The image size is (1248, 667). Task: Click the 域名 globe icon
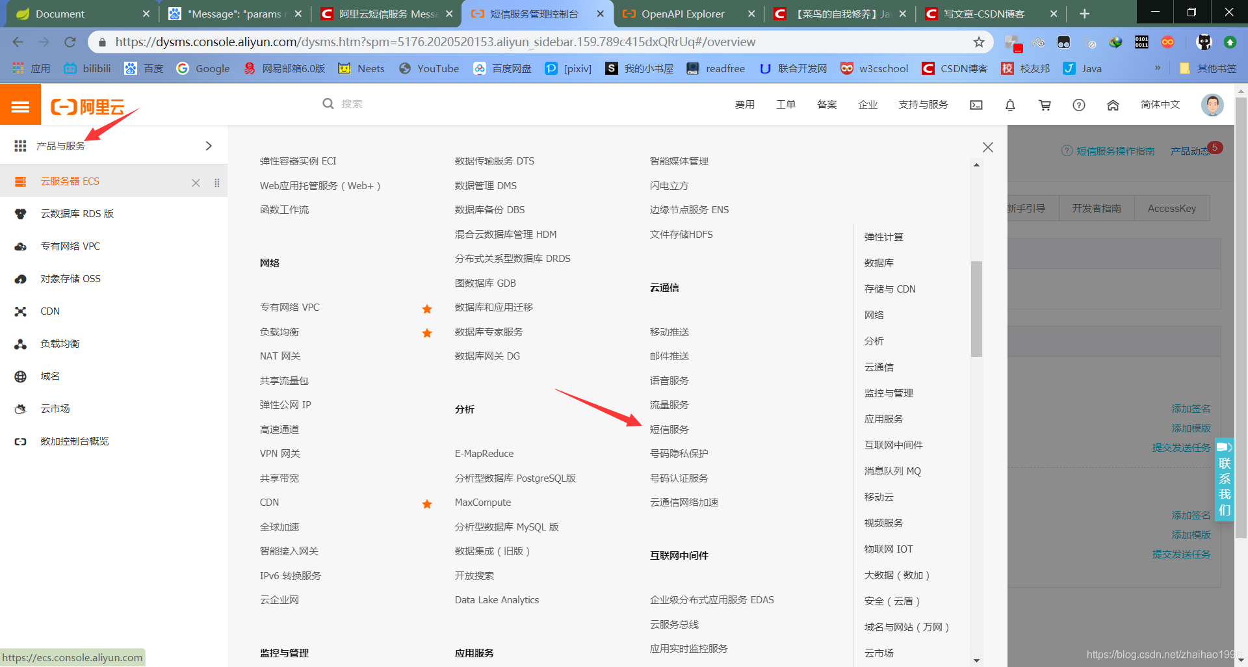[21, 376]
